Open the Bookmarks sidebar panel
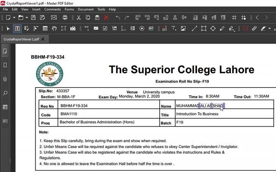 [x=5, y=65]
